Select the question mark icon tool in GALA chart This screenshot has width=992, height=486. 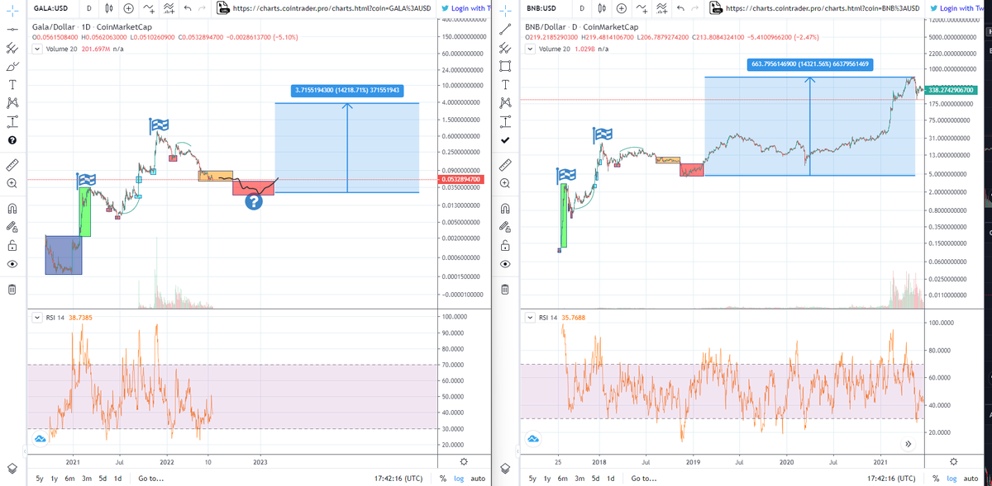pyautogui.click(x=12, y=140)
